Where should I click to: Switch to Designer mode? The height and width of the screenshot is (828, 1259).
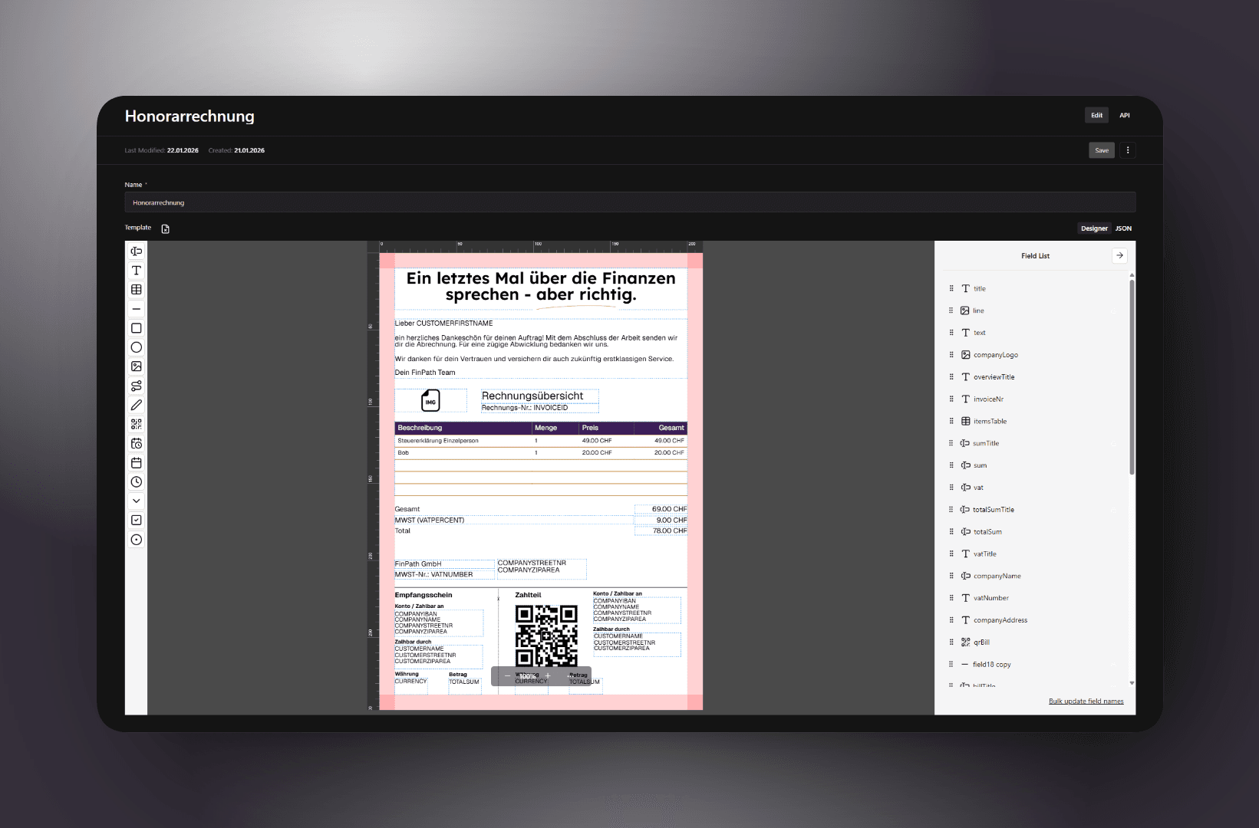click(1094, 228)
